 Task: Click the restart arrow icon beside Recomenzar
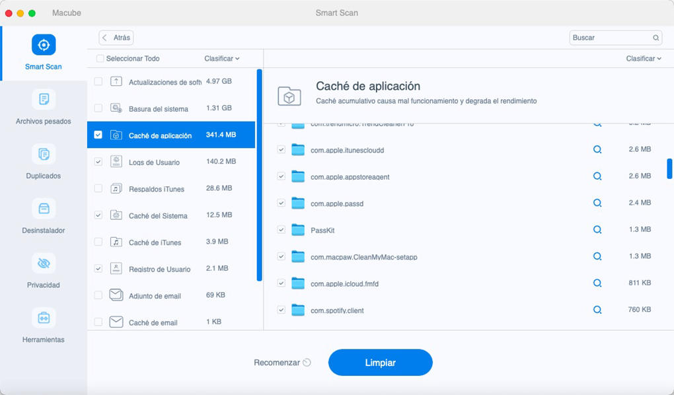point(307,363)
